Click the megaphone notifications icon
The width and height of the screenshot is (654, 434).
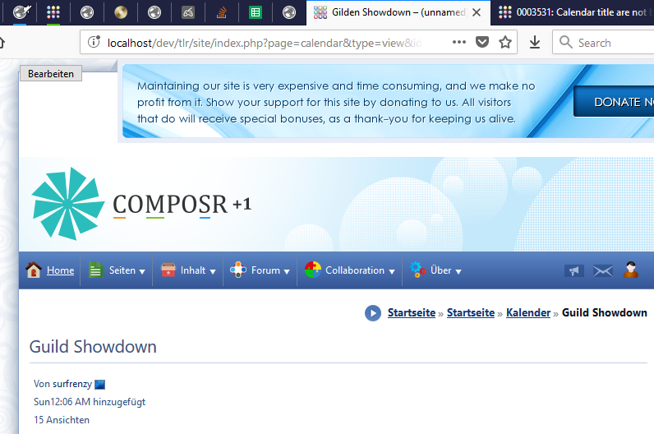[x=574, y=270]
